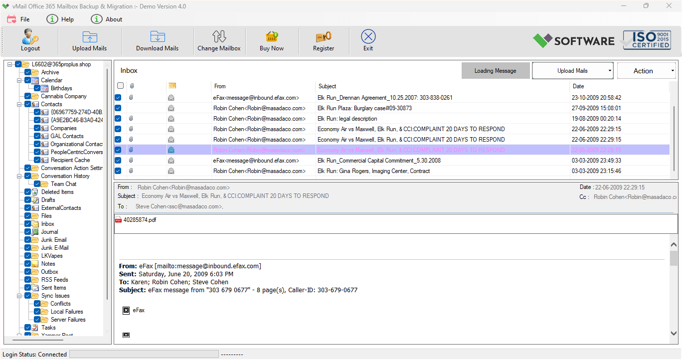Open the About menu

coord(107,19)
